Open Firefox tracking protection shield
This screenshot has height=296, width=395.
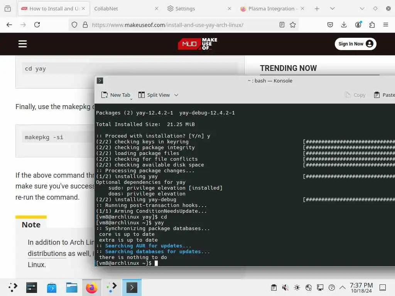74,25
